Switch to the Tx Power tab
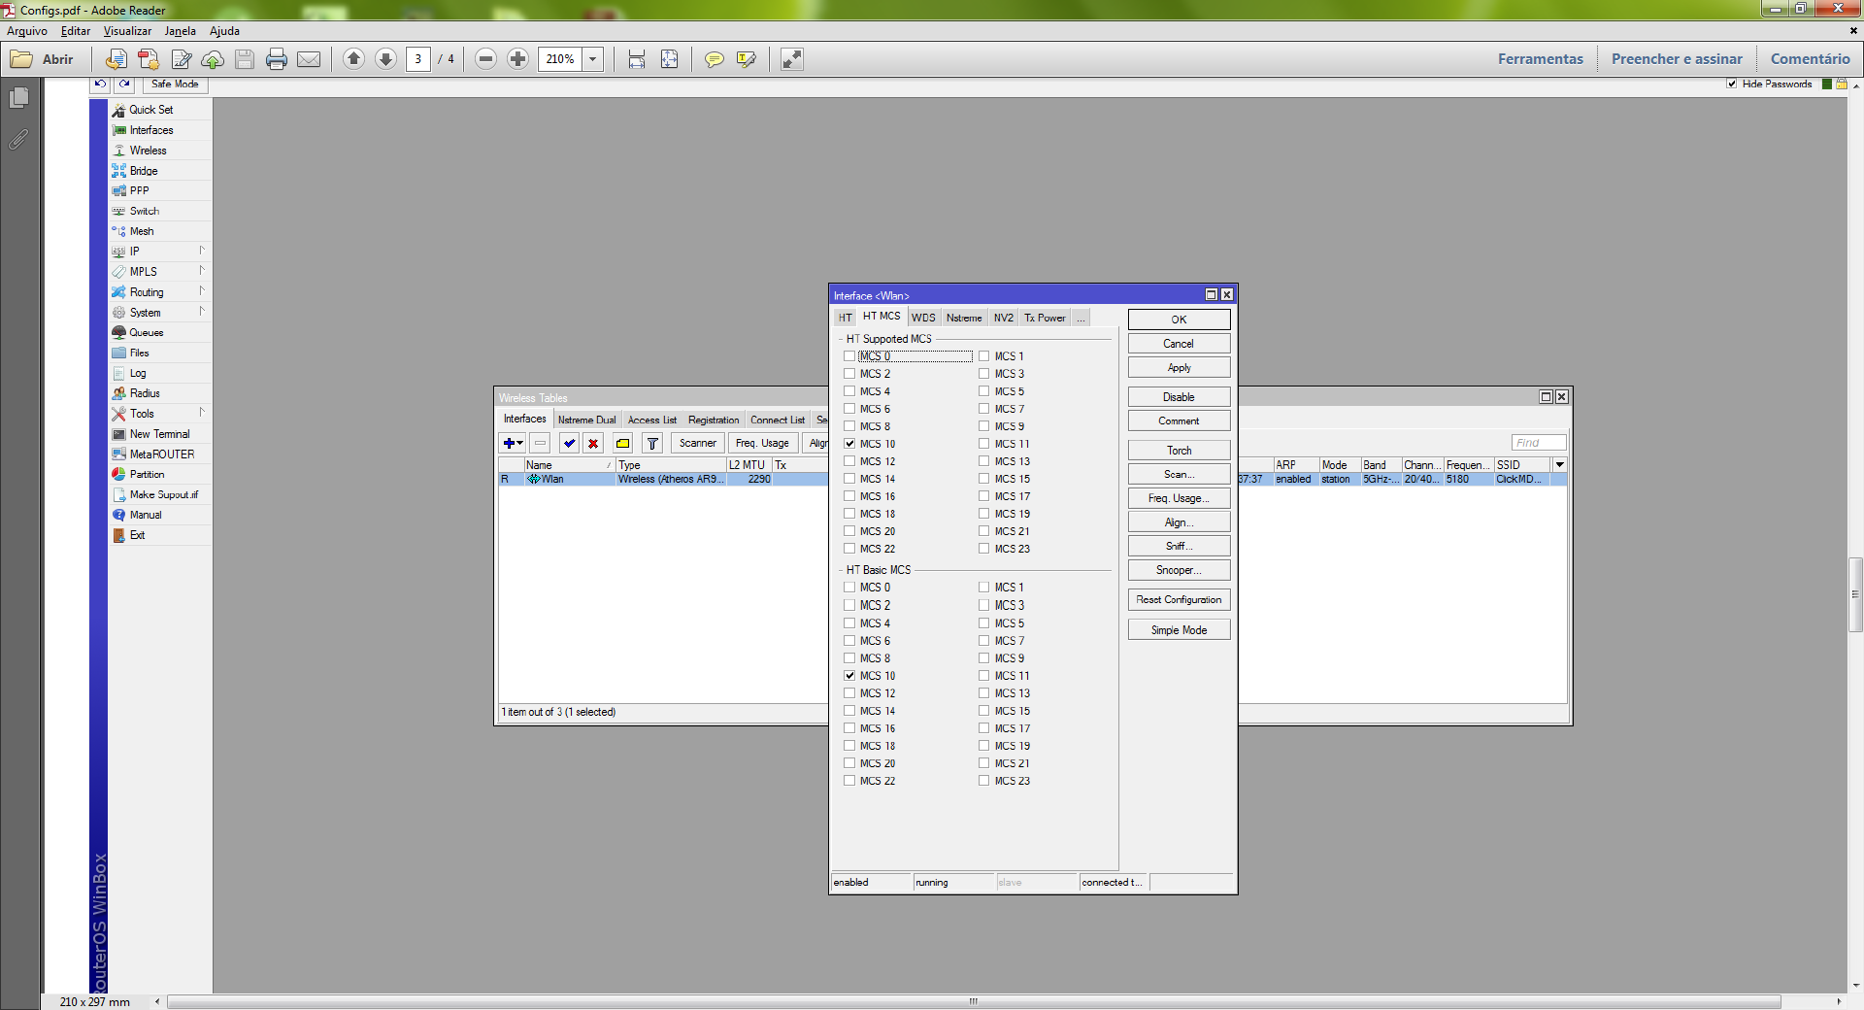Screen dimensions: 1864x1010 click(x=1044, y=318)
